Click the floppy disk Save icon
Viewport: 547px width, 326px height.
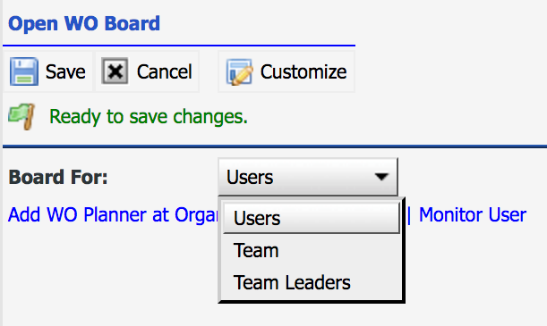(23, 71)
